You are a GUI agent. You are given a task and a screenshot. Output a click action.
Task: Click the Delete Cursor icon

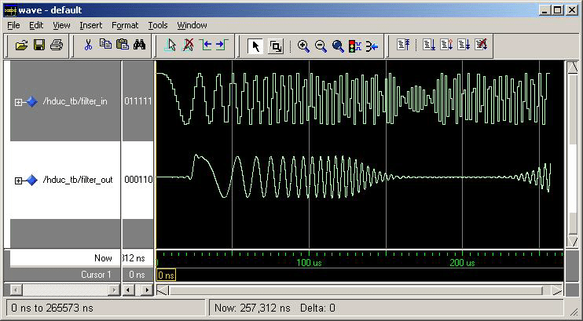click(x=188, y=46)
